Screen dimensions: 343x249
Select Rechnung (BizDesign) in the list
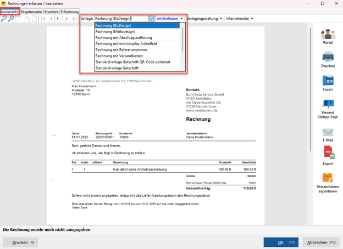pos(137,26)
